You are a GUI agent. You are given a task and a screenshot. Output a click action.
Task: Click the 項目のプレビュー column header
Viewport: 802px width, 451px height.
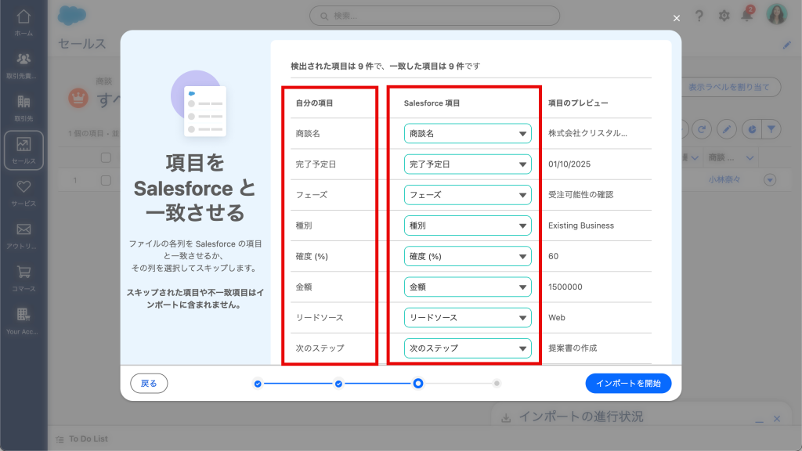[578, 103]
